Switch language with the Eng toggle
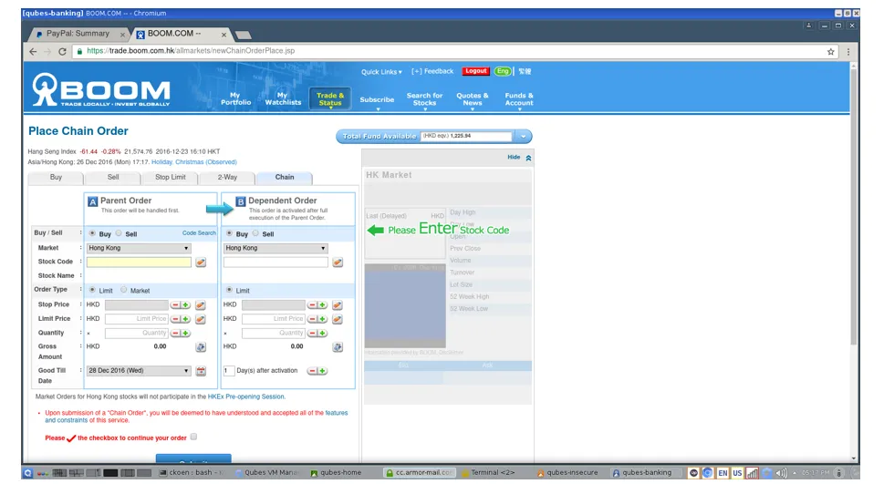Image resolution: width=884 pixels, height=484 pixels. pos(503,71)
